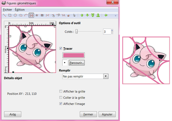
Task: Choose the move single point tool
Action: coord(58,15)
